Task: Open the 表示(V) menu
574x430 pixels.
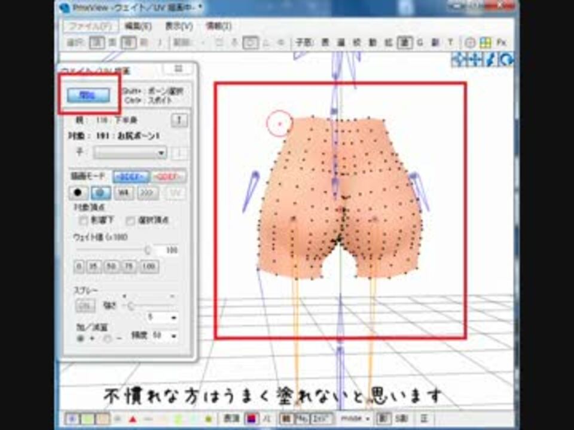Action: (x=179, y=26)
